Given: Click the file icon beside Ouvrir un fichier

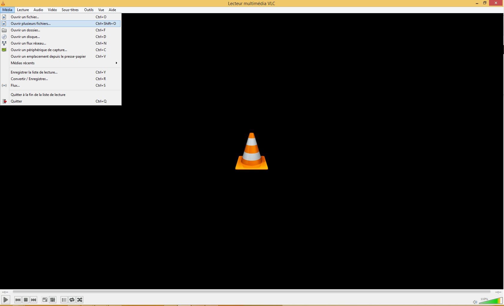Looking at the screenshot, I should pos(4,17).
